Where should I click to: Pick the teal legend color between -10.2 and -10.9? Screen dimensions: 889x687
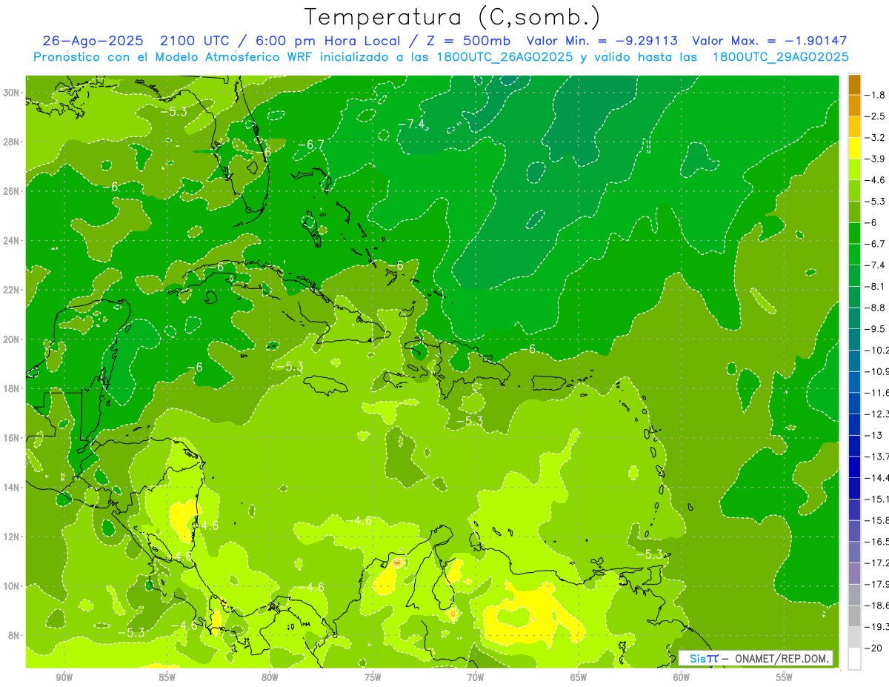point(854,360)
